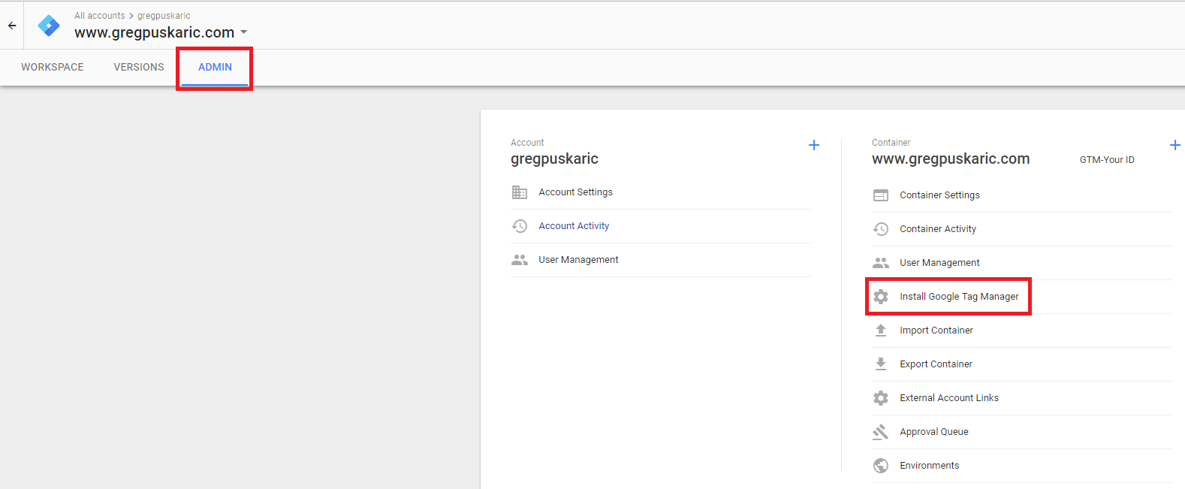
Task: Switch to the Admin tab
Action: [x=215, y=67]
